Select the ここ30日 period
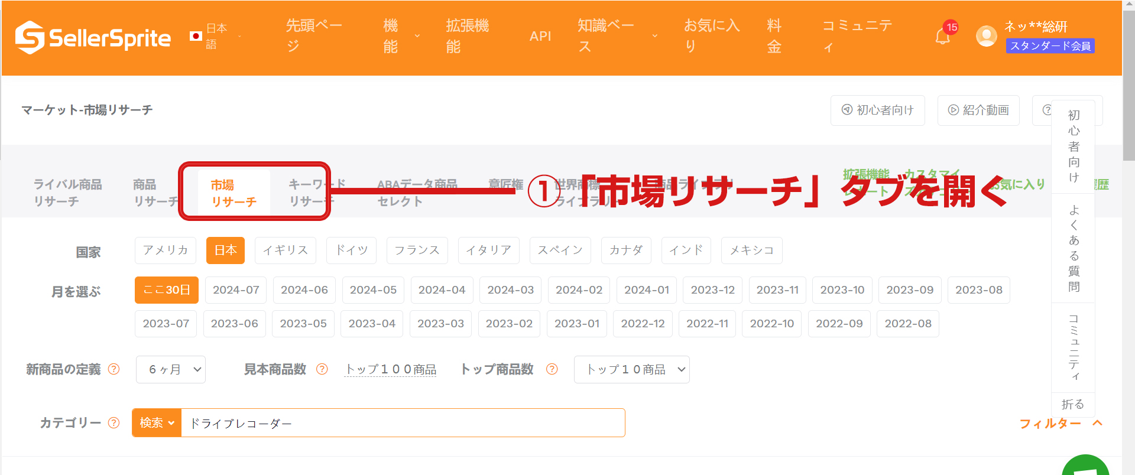Viewport: 1135px width, 475px height. pyautogui.click(x=167, y=290)
